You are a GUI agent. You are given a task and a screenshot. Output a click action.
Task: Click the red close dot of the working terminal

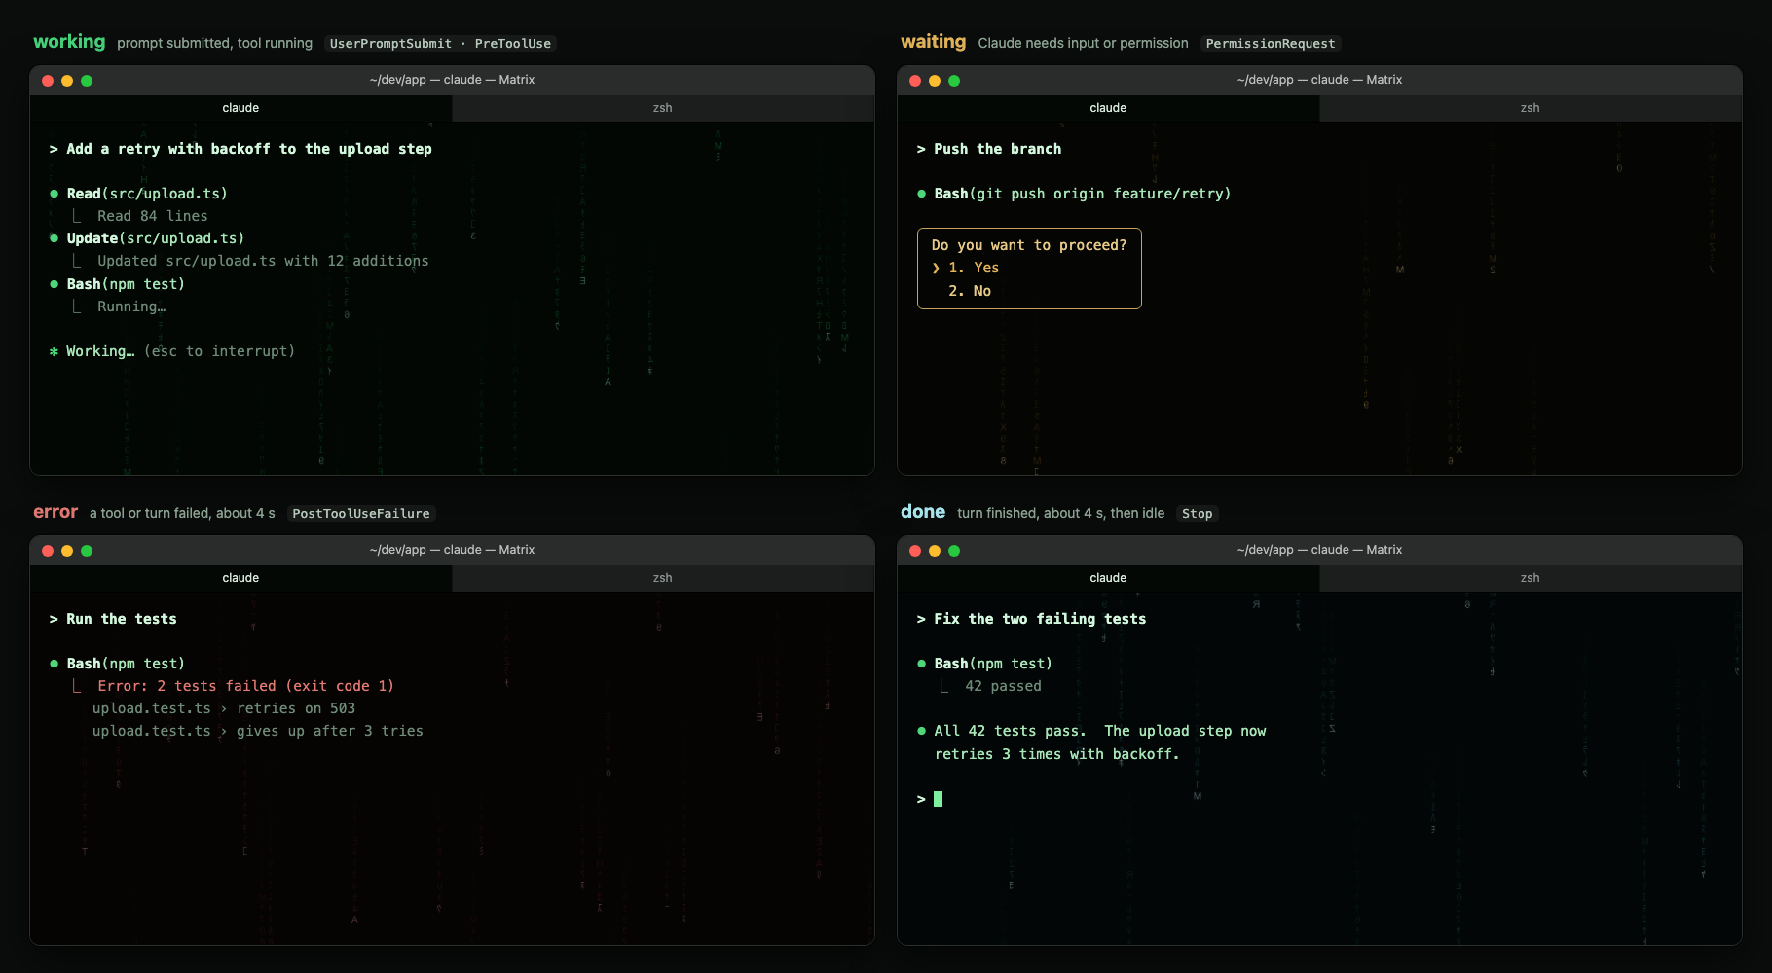(x=48, y=81)
